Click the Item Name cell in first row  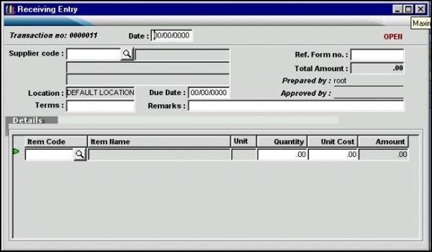(x=159, y=154)
